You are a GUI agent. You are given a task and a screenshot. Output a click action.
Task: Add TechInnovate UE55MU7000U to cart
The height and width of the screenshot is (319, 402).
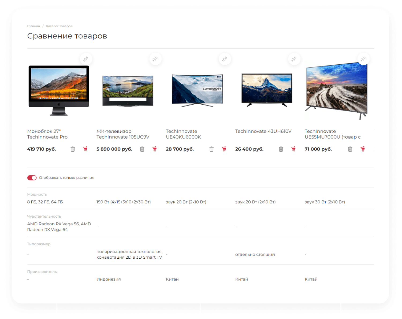tap(363, 149)
